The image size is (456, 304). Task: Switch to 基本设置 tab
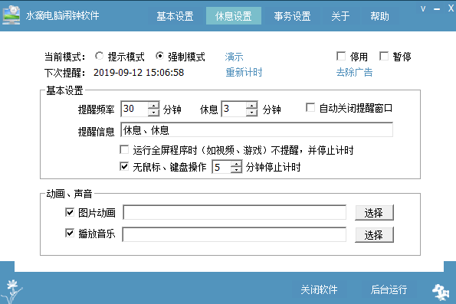coord(175,16)
